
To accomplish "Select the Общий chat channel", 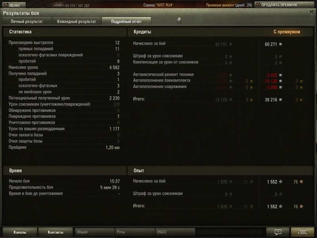I will pos(94,232).
